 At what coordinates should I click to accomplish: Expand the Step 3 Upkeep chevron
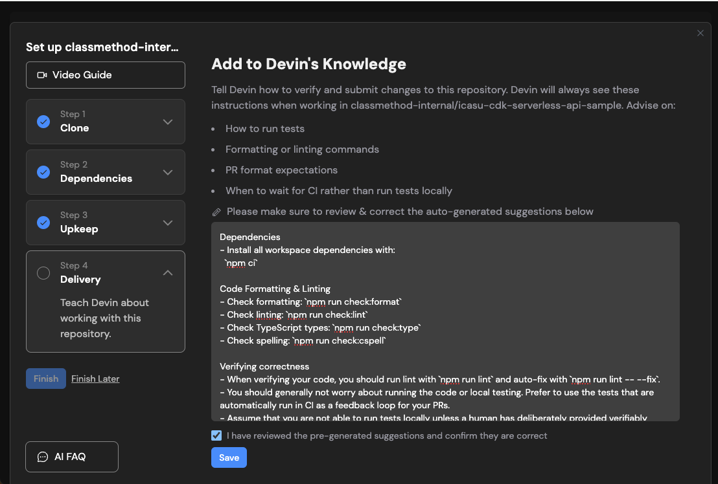pyautogui.click(x=168, y=223)
